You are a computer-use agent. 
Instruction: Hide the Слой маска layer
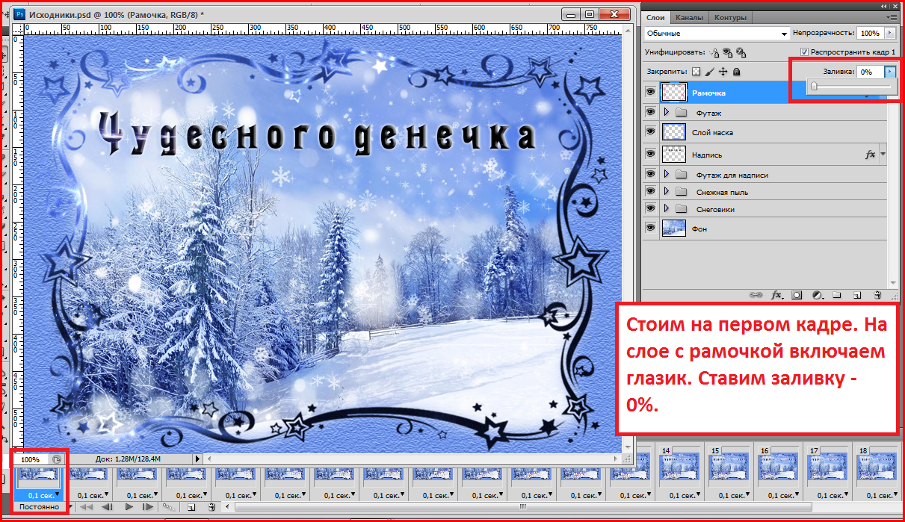click(x=650, y=131)
